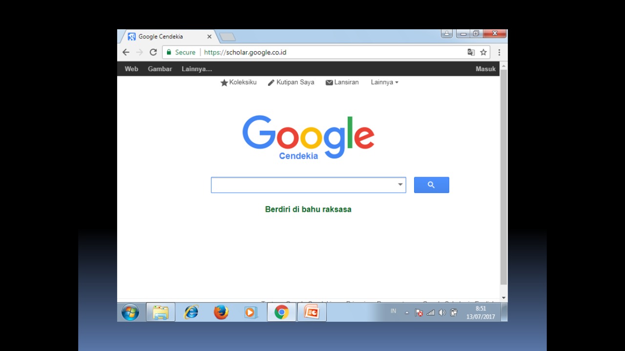Switch to PowerPoint in the taskbar

coord(312,312)
